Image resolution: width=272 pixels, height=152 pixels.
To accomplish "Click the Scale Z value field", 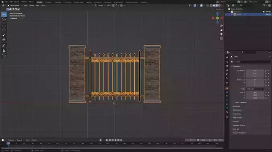I will 255,98.
